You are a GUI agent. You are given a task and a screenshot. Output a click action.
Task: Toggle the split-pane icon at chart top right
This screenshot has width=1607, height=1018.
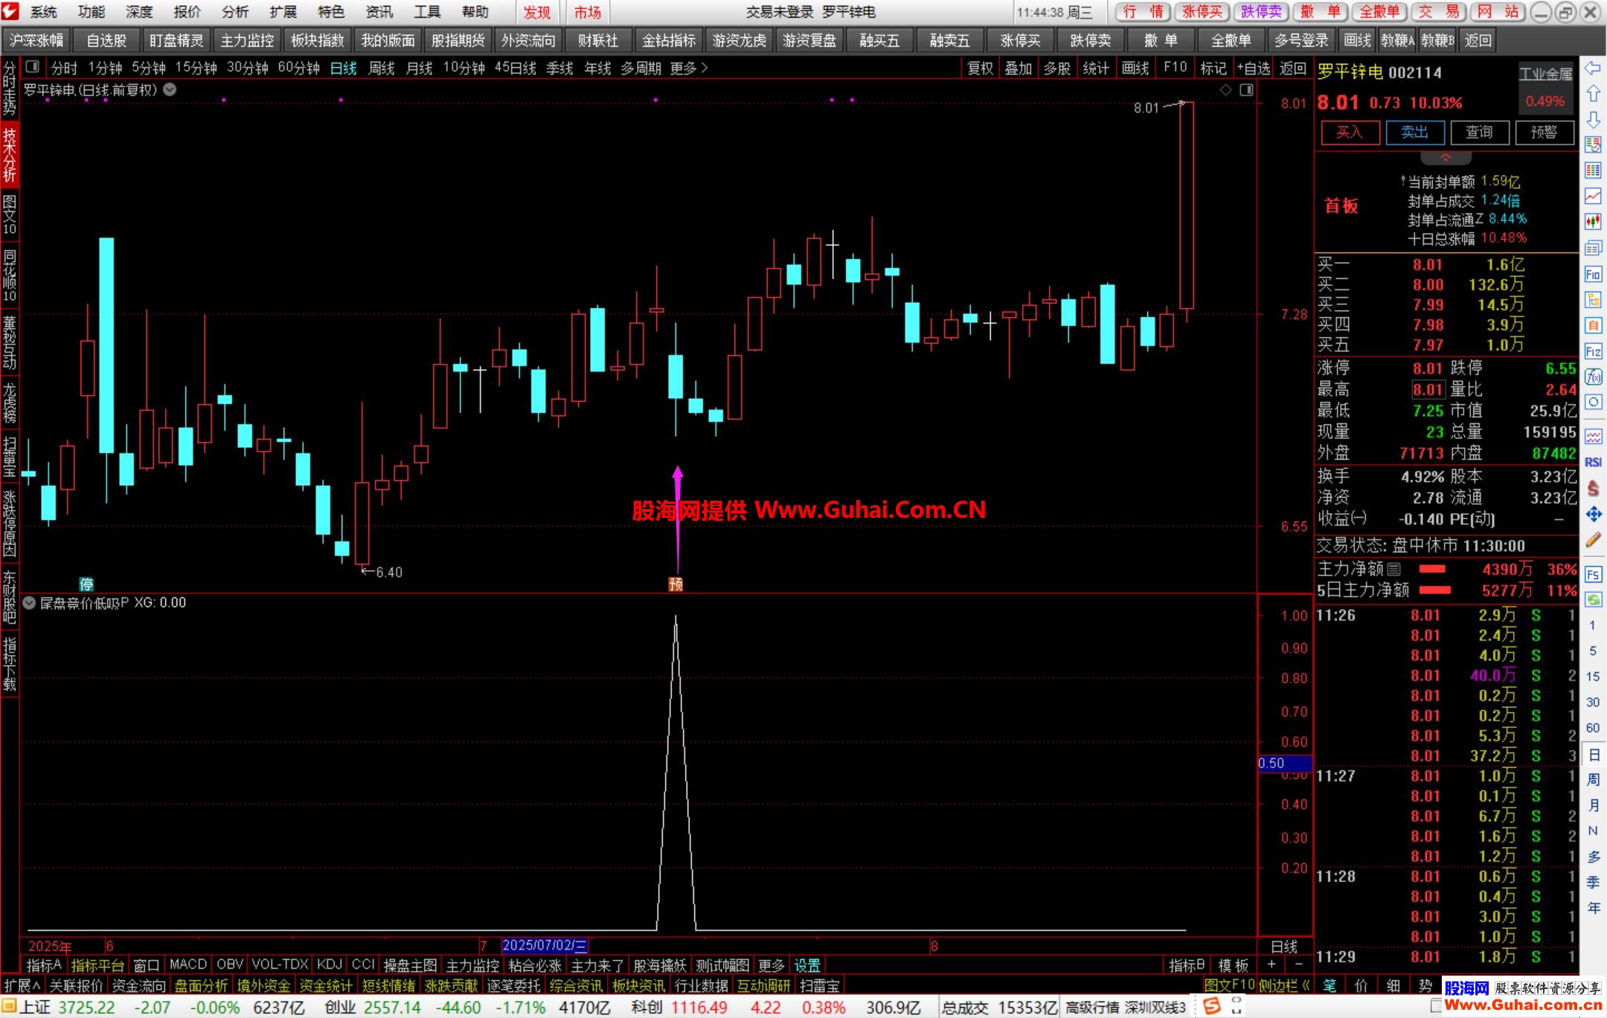coord(1246,89)
